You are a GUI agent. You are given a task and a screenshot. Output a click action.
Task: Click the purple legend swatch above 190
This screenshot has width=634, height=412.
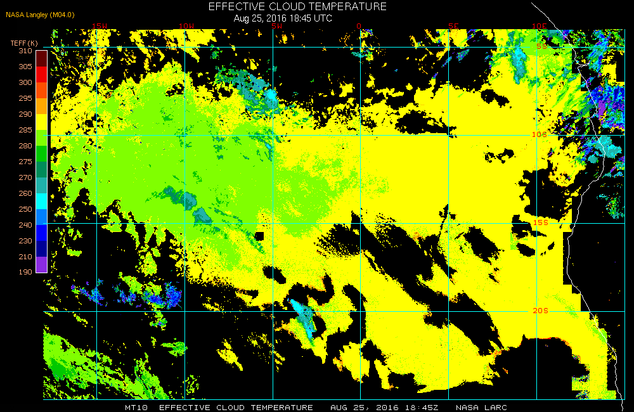click(42, 264)
